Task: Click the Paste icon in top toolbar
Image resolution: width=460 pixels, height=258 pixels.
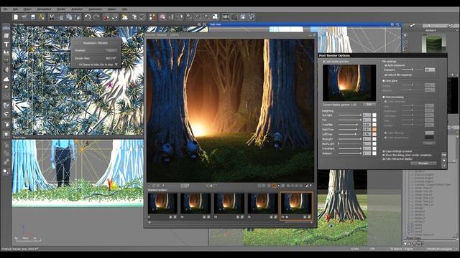Action: (69, 17)
